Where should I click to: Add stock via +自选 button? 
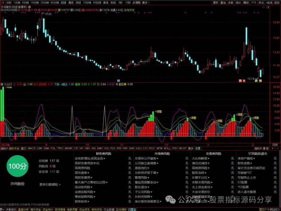click(269, 3)
